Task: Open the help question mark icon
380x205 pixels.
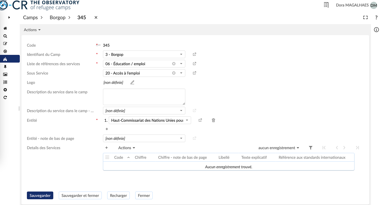Action: coord(376,18)
